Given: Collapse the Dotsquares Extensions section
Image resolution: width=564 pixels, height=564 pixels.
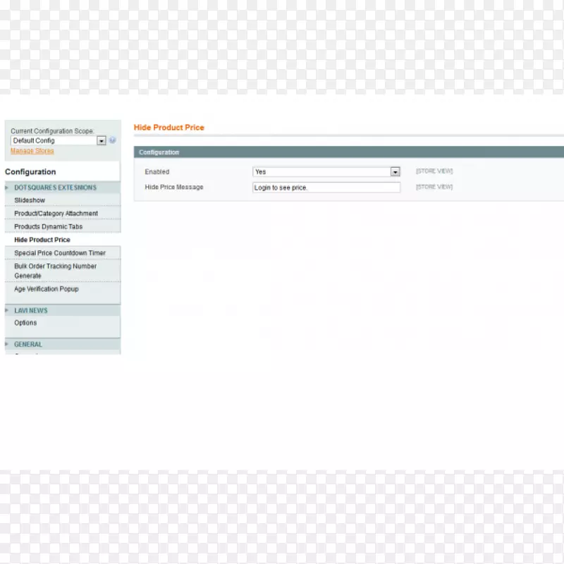Looking at the screenshot, I should (x=63, y=188).
